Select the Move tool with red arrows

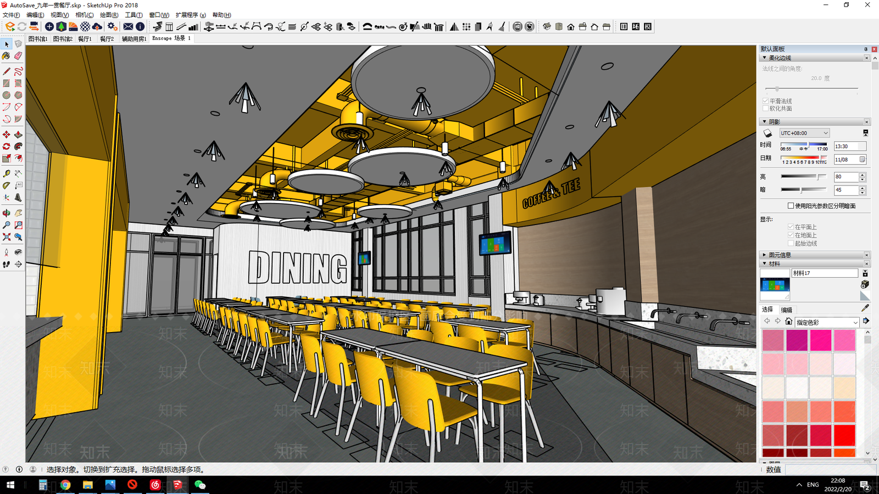[7, 134]
